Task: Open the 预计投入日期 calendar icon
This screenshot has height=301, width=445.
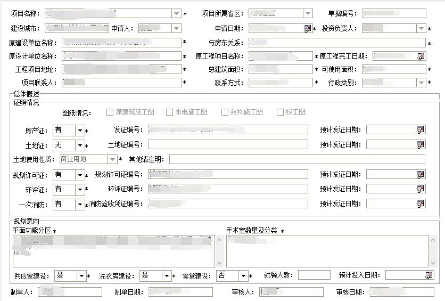Action: [x=429, y=275]
